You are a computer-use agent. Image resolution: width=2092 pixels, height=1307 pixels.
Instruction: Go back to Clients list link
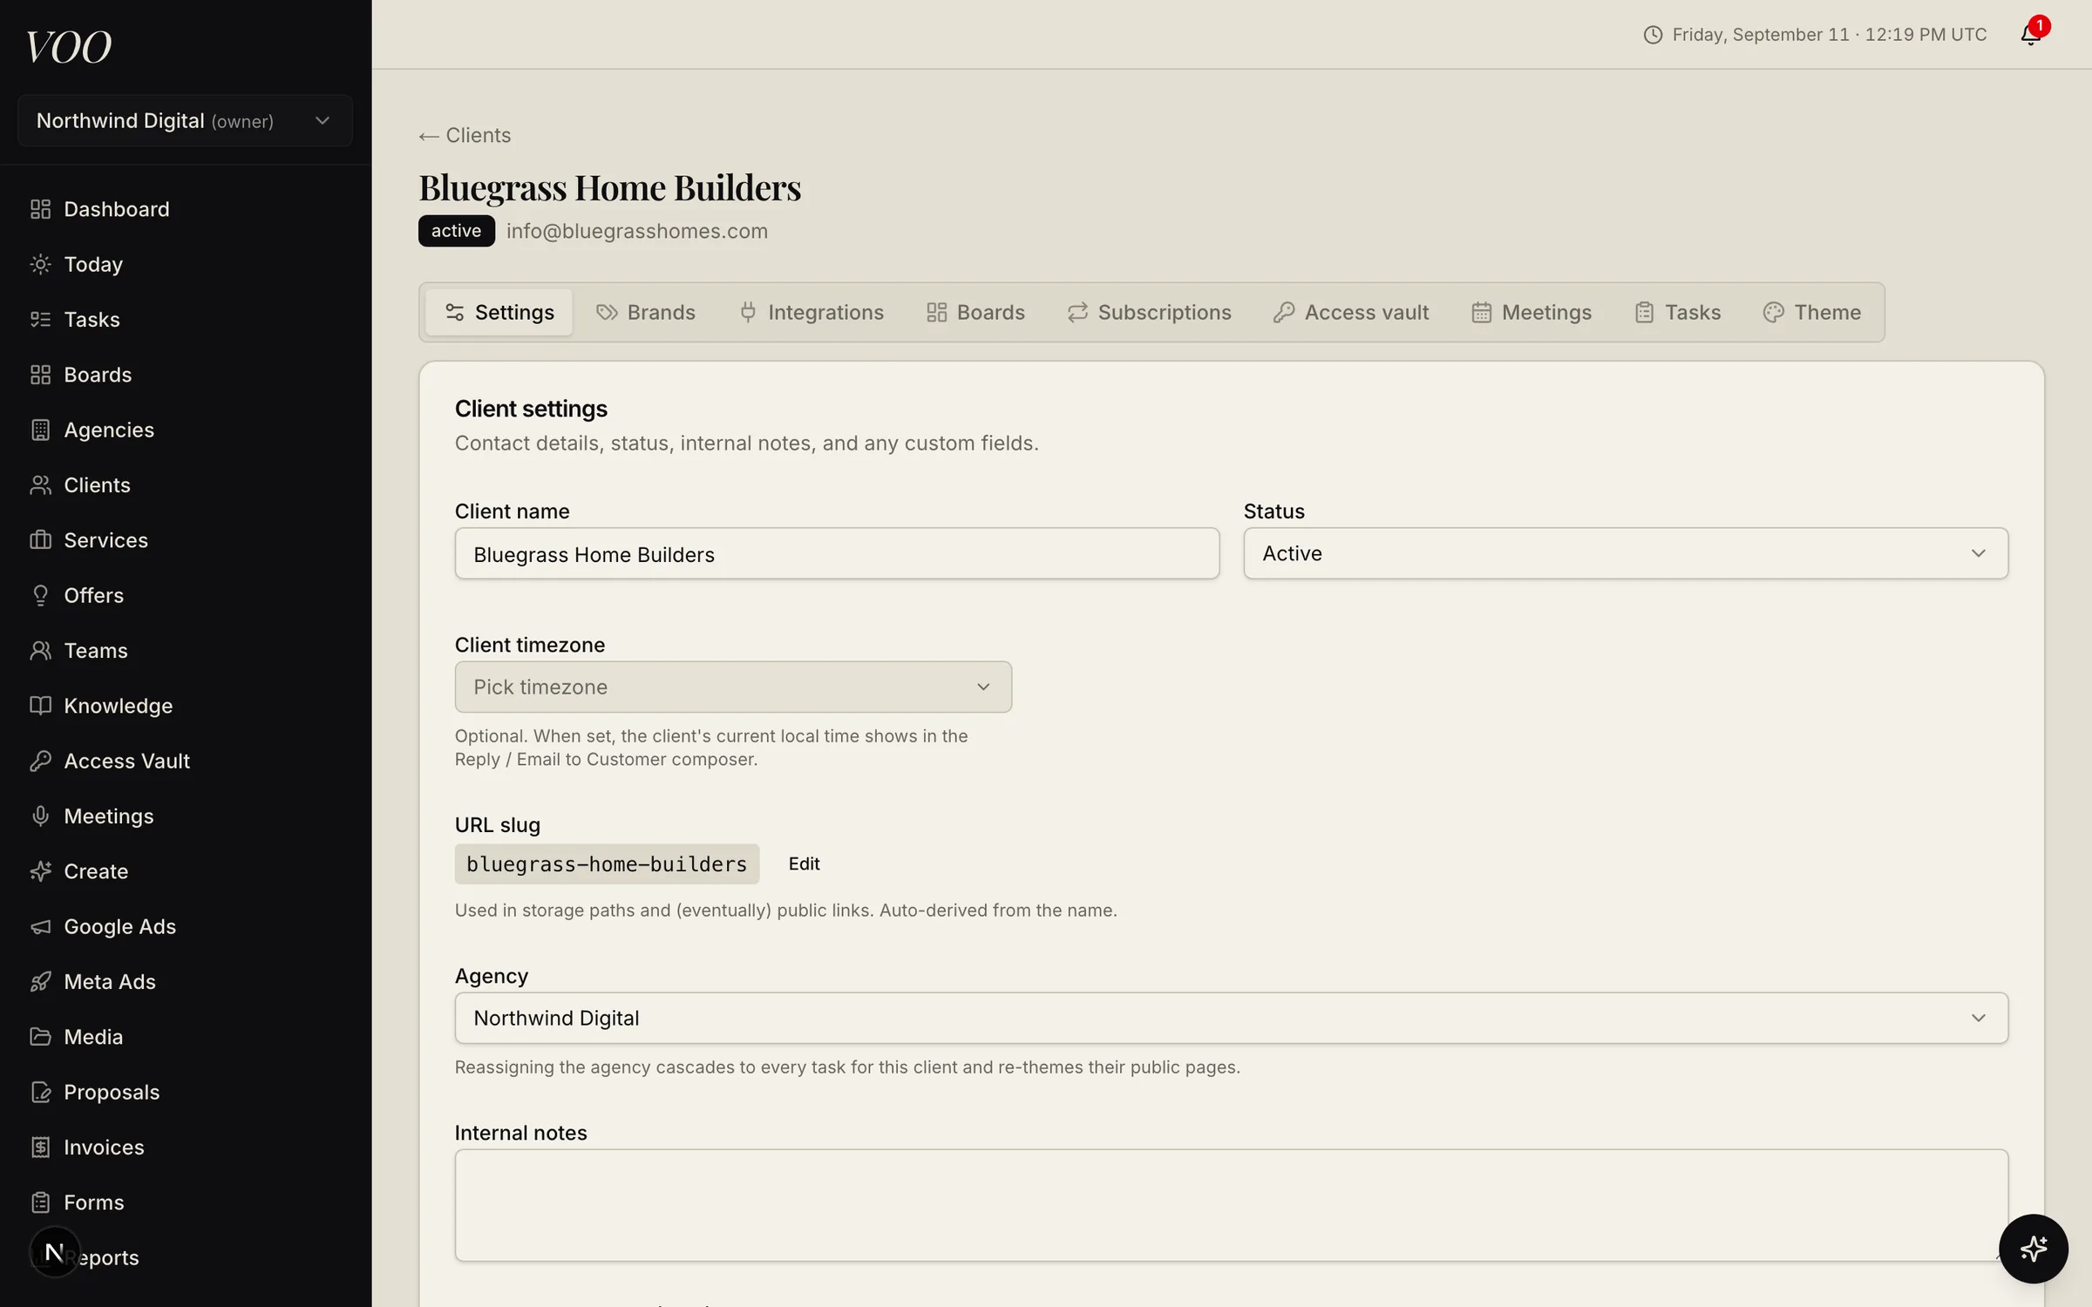pos(465,135)
